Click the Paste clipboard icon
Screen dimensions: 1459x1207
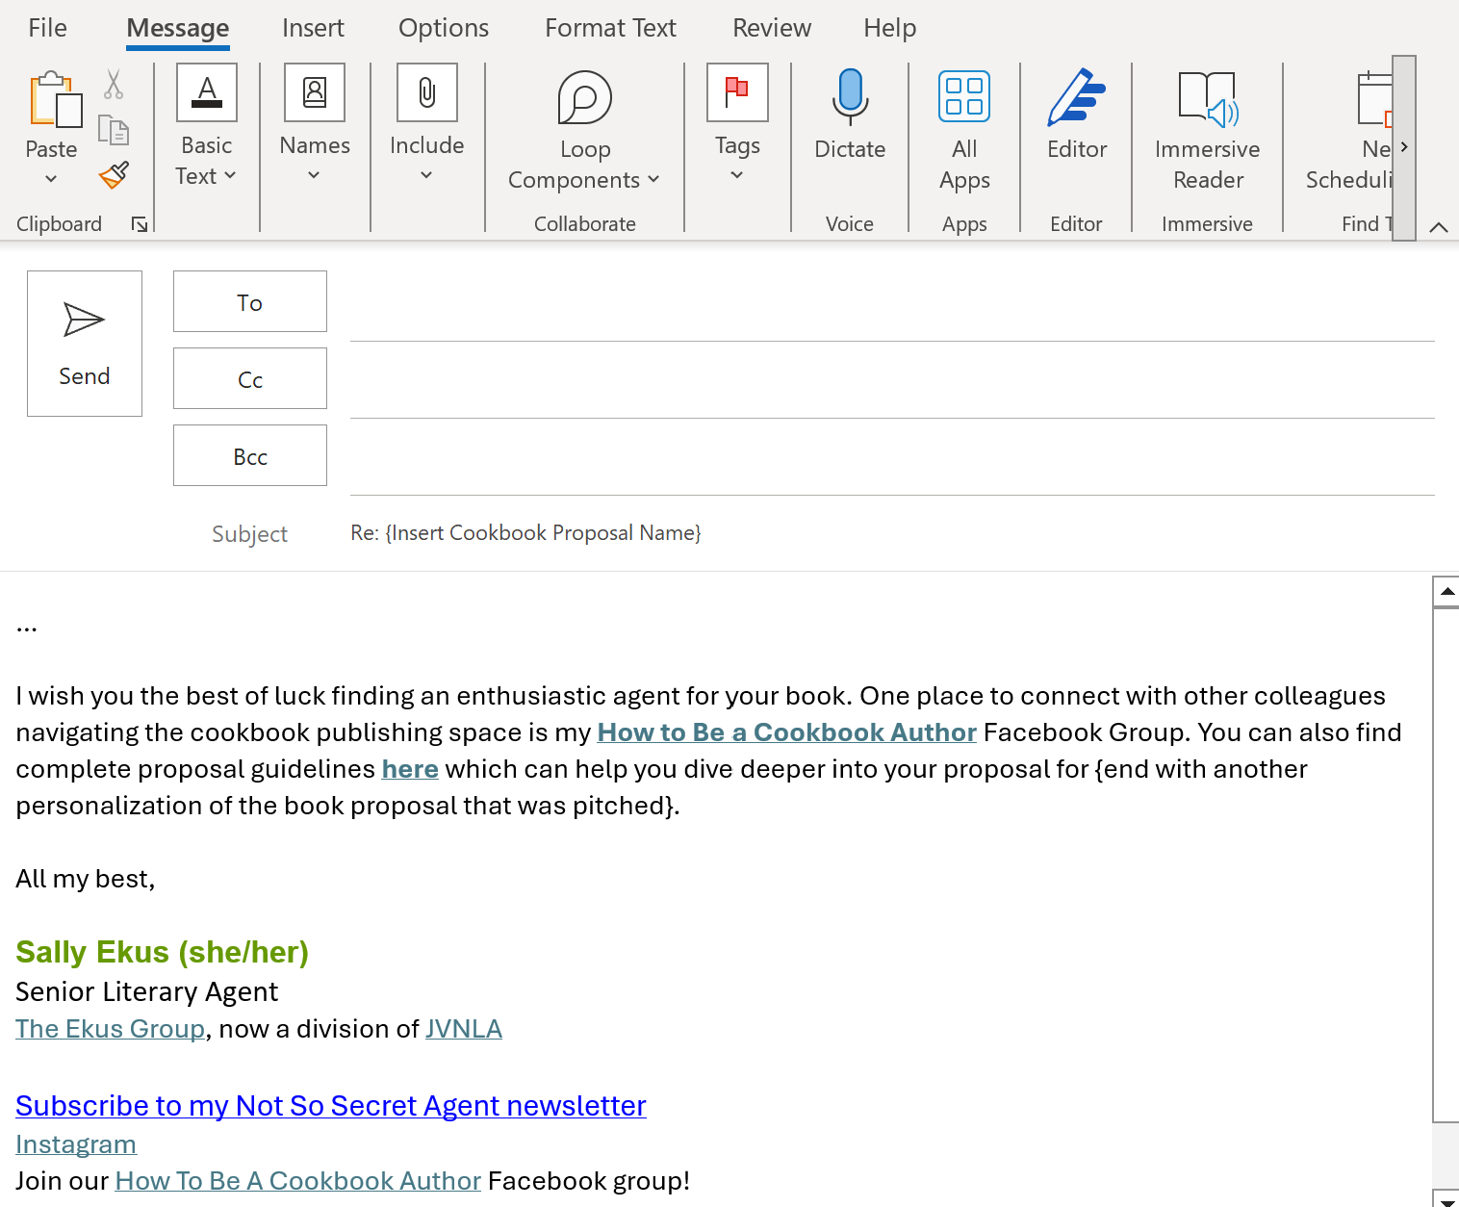(x=55, y=99)
